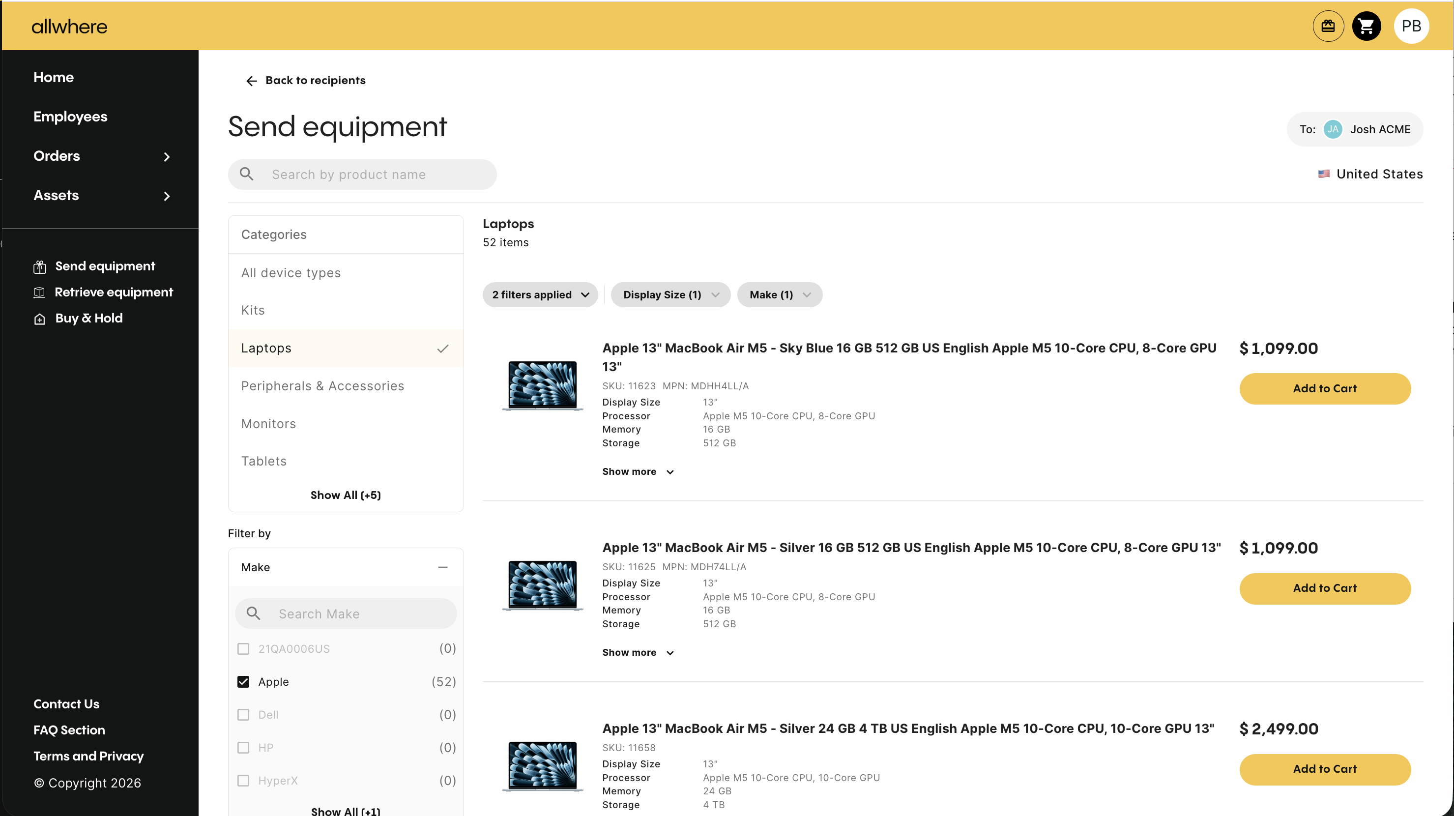Add Silver 24 GB 4 TB MacBook to cart
1454x816 pixels.
(1325, 769)
